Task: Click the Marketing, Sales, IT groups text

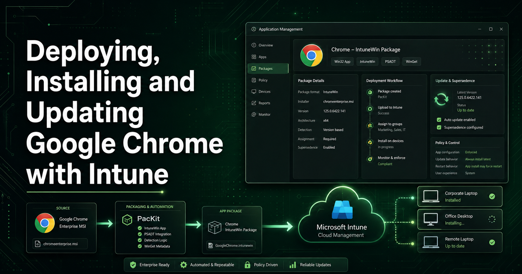Action: point(392,130)
